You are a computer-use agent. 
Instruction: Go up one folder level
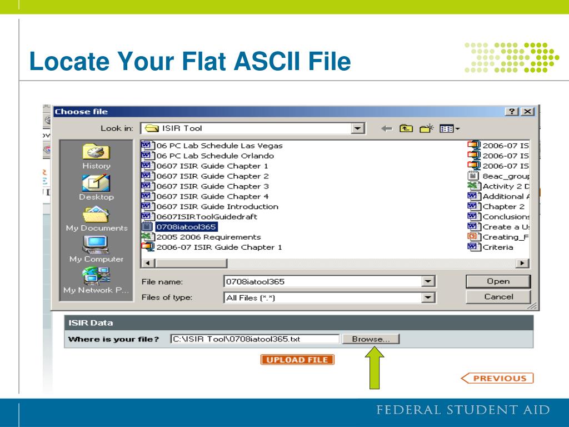(x=406, y=128)
